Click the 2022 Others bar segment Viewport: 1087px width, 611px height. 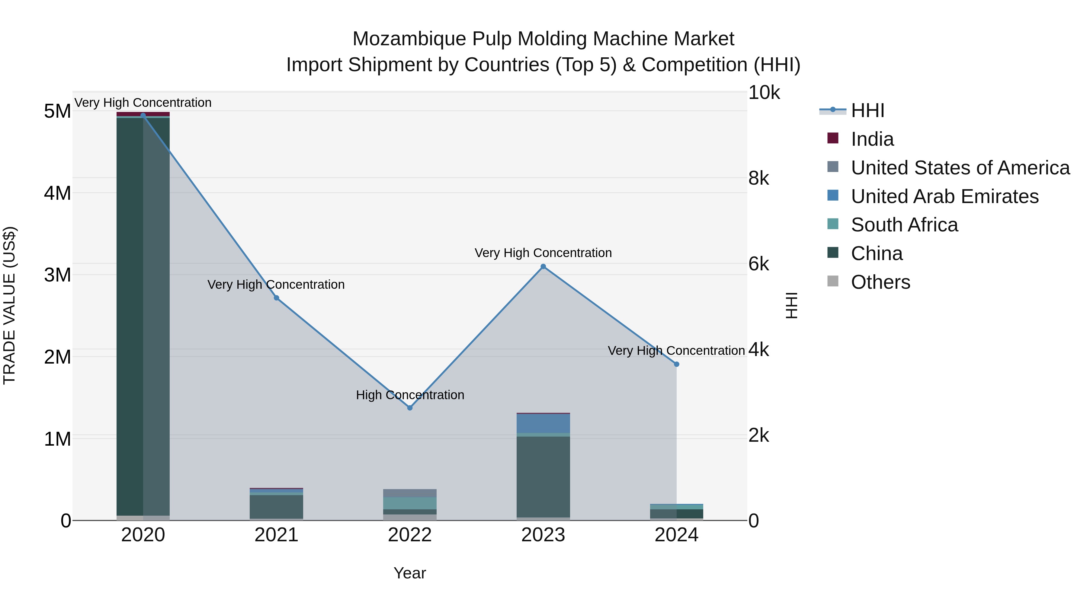tap(410, 517)
